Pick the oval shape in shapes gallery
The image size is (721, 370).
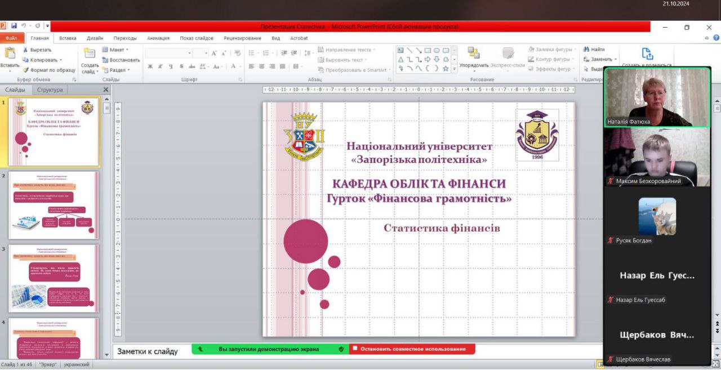click(x=437, y=50)
